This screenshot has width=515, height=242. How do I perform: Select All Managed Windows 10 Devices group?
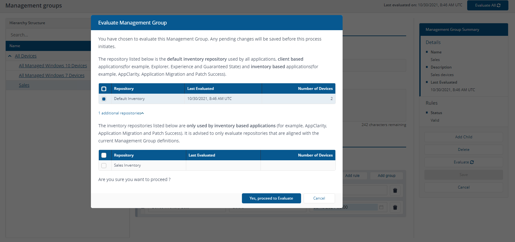(x=53, y=66)
